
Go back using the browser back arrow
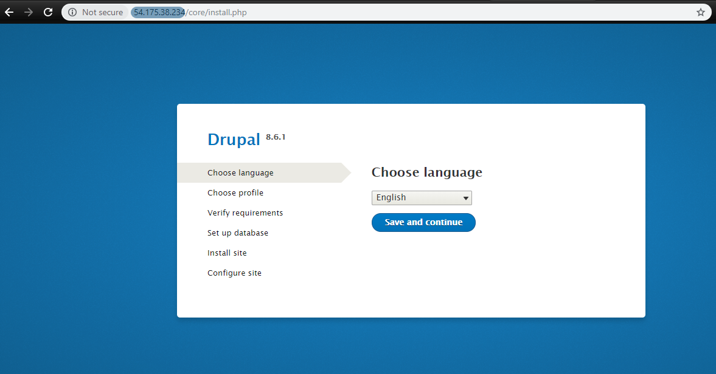pos(9,12)
